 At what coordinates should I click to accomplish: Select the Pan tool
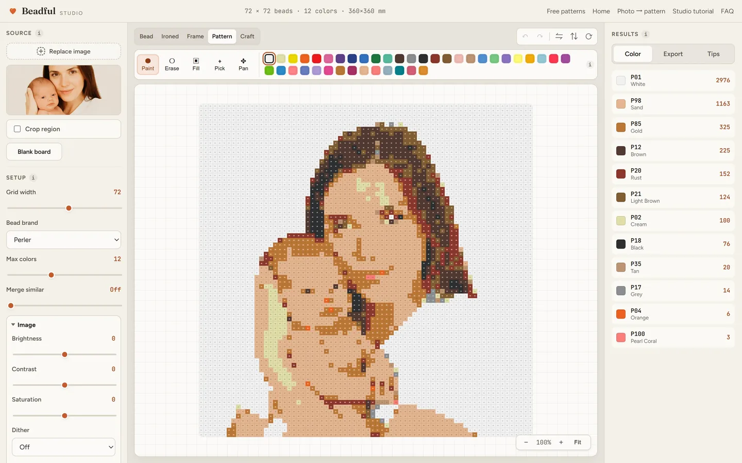[x=243, y=64]
